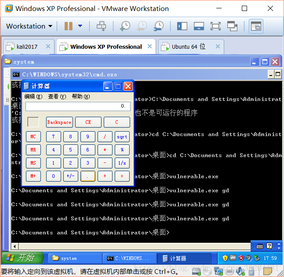Click the safely remove hardware tray icon
This screenshot has width=284, height=277.
tap(257, 258)
